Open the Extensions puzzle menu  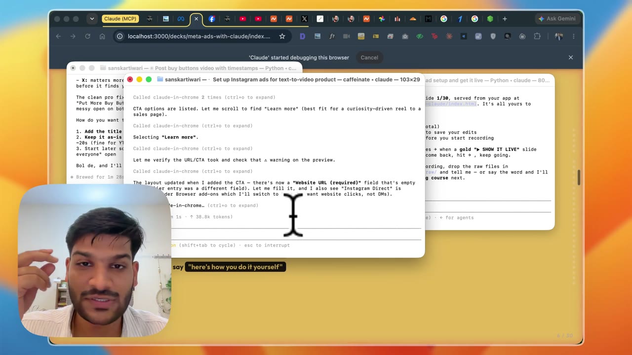pos(537,36)
